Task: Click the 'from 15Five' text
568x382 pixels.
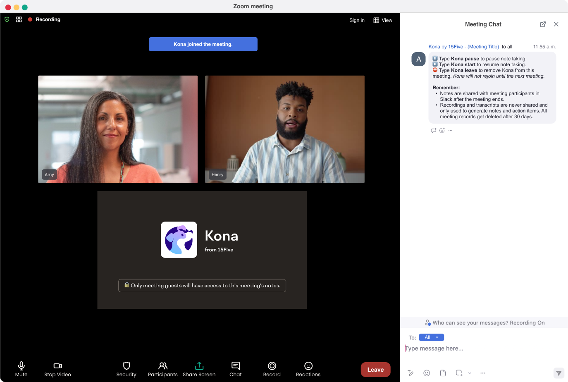Action: 219,250
